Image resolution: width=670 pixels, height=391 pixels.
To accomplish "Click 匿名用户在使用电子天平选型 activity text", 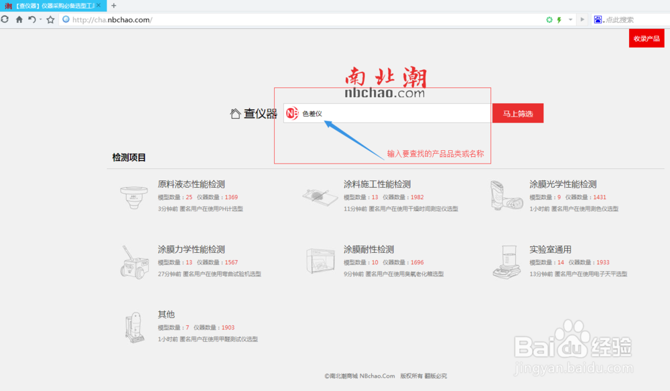I will [591, 274].
